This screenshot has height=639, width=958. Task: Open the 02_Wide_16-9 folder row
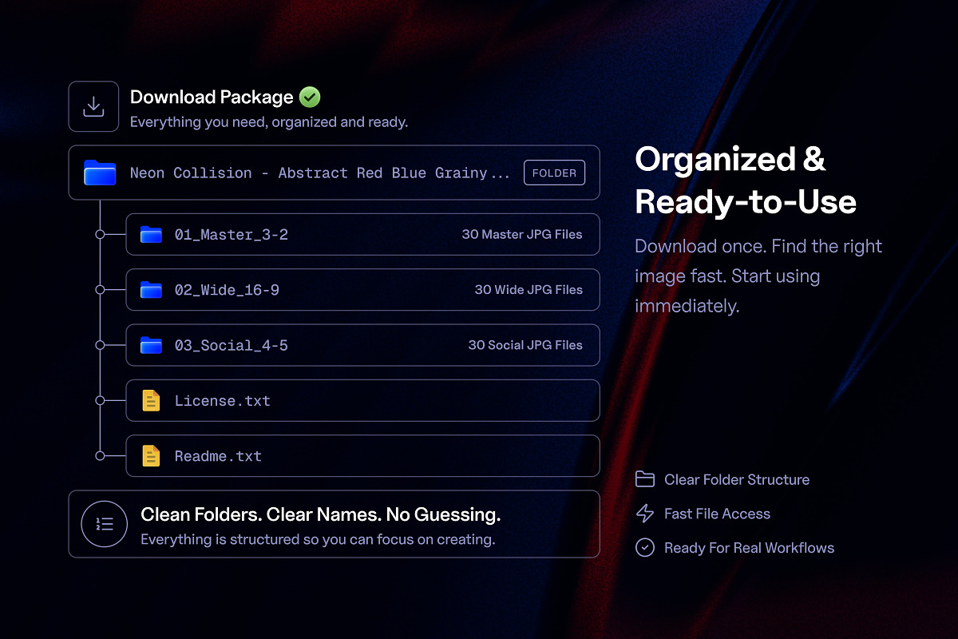(362, 289)
